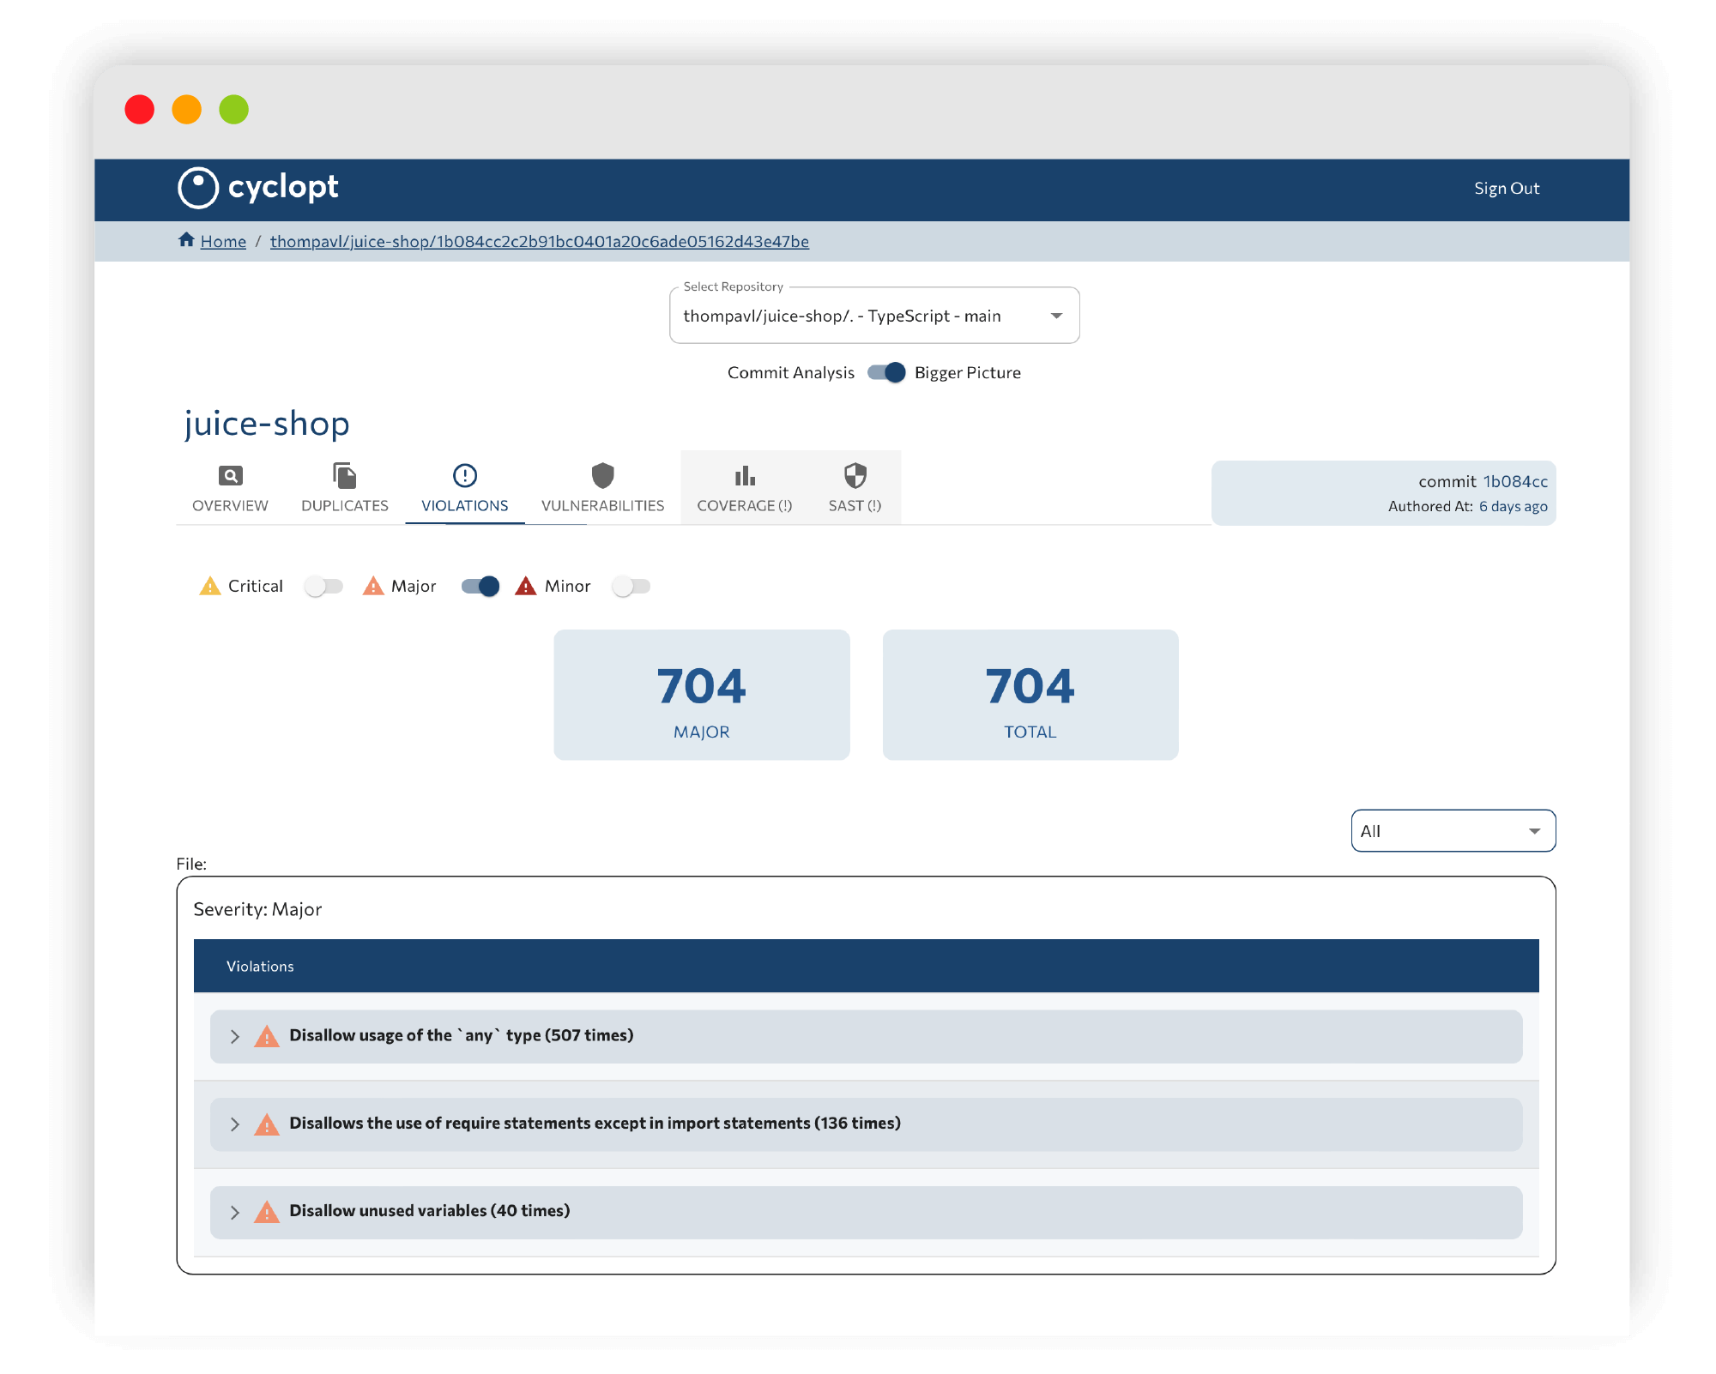Click the commit 1b084cc hash link
Screen dimensions: 1716x1374
pos(1515,481)
